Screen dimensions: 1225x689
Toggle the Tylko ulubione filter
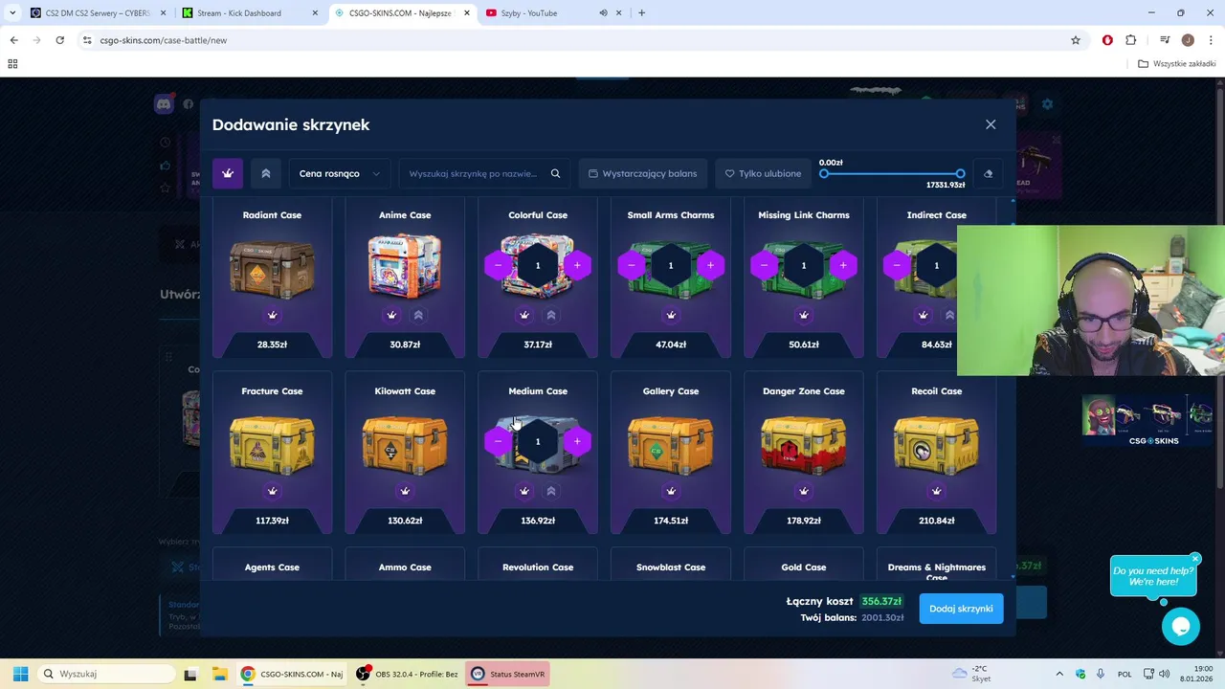pyautogui.click(x=763, y=173)
